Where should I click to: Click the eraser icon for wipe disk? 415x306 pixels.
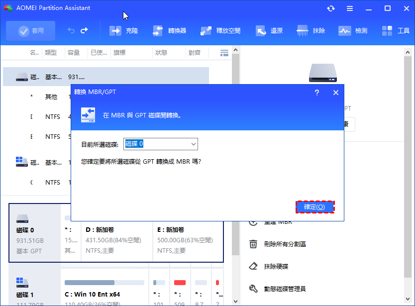(x=253, y=266)
